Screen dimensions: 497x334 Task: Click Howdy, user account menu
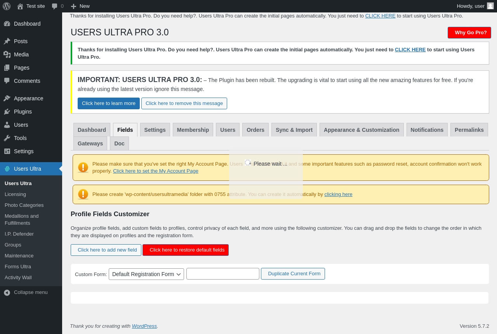coord(475,6)
